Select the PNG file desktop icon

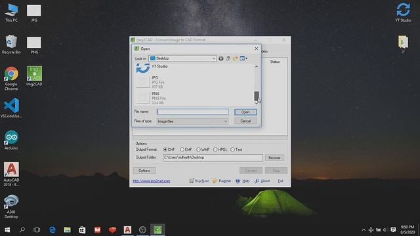34,45
